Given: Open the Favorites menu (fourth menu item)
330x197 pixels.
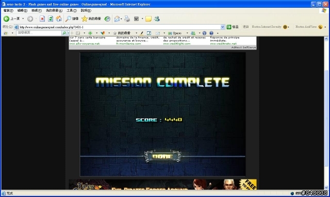Looking at the screenshot, I should tap(54, 10).
